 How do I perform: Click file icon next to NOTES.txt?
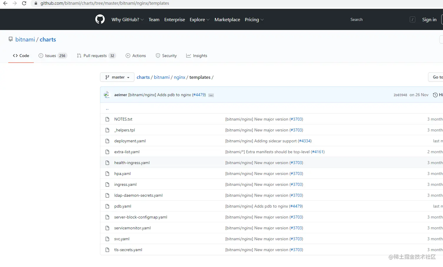107,119
